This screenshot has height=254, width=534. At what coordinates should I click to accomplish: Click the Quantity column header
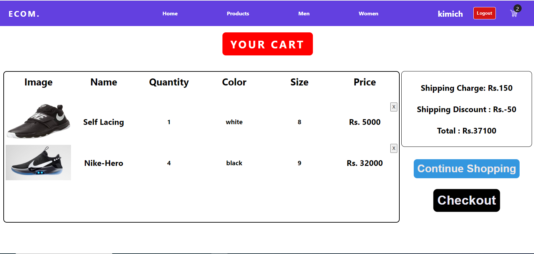(x=169, y=82)
